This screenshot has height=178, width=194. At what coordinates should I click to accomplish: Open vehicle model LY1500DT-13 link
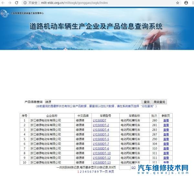coord(102,162)
